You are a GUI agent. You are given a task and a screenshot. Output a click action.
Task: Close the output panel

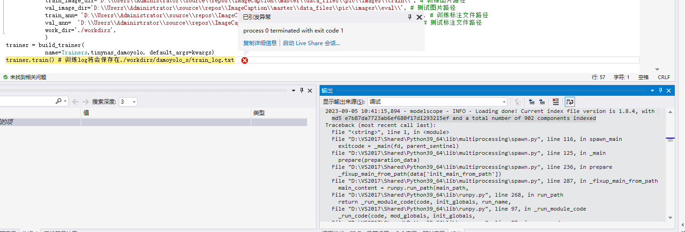669,90
